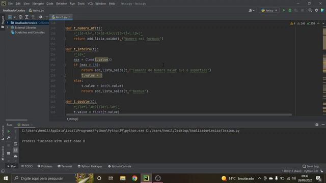The width and height of the screenshot is (326, 183).
Task: Open IDE settings gear in top toolbar
Action: pos(316,10)
